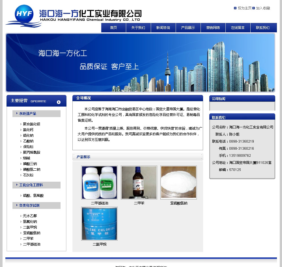Click the mobile number 13519809762
This screenshot has height=267, width=282.
pyautogui.click(x=240, y=156)
